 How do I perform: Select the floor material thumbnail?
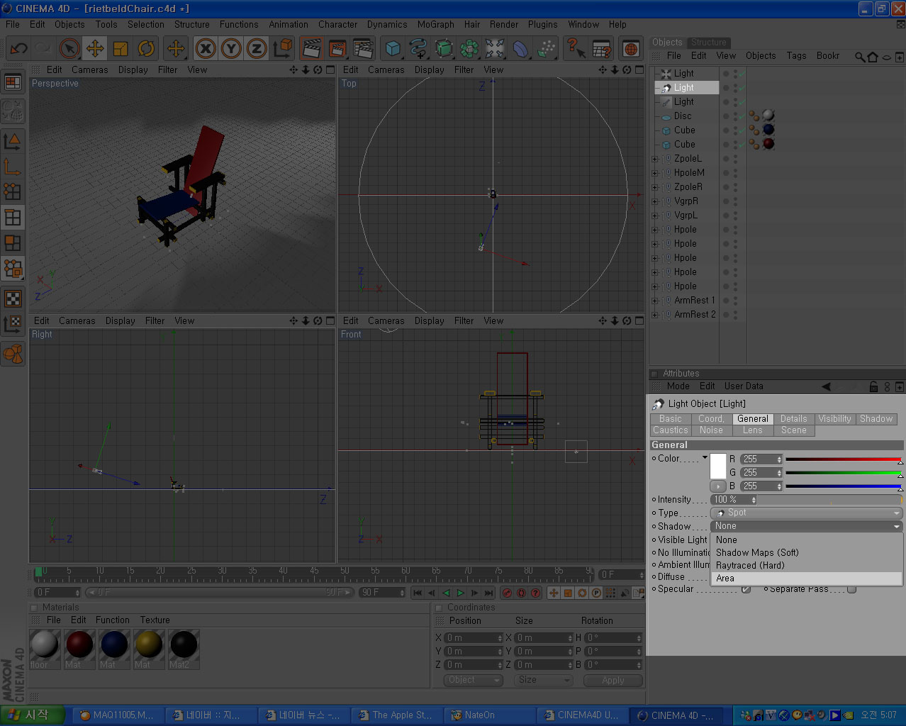point(44,645)
